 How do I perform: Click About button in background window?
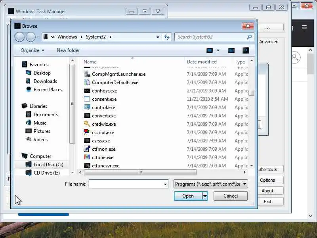270,191
